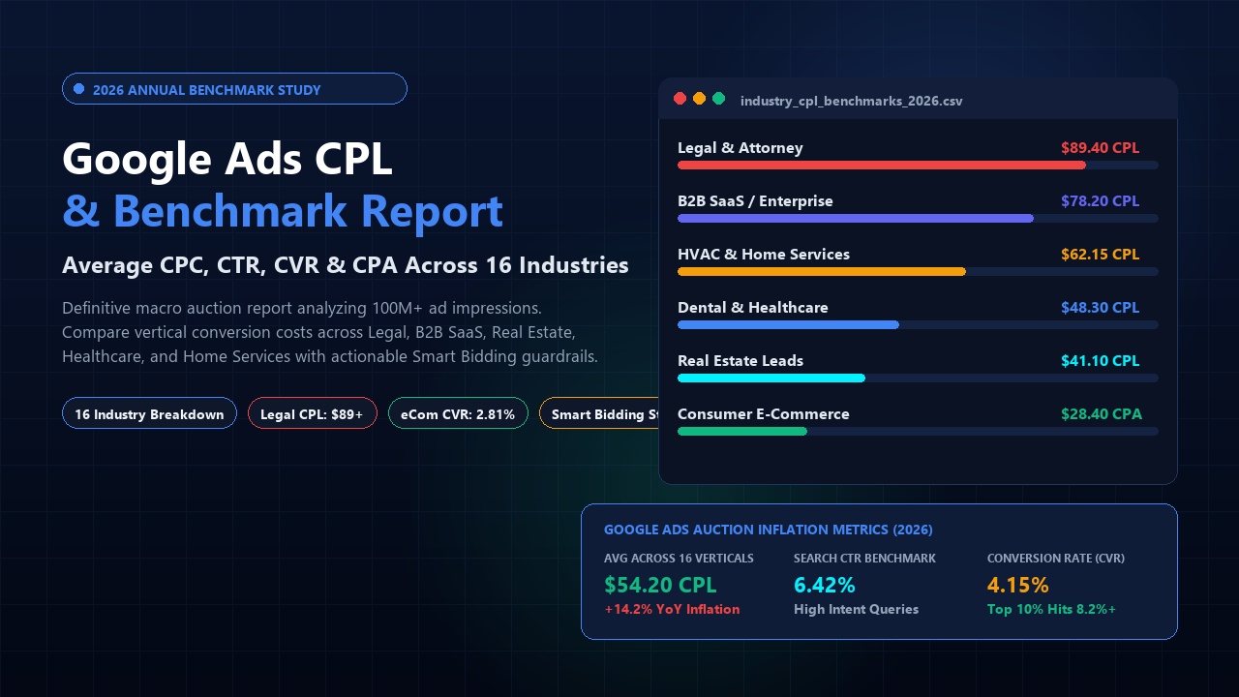Click the red window dot
1239x697 pixels.
tap(680, 99)
